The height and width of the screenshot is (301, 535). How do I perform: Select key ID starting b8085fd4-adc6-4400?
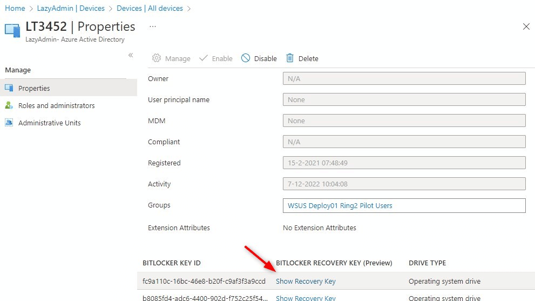pyautogui.click(x=205, y=298)
